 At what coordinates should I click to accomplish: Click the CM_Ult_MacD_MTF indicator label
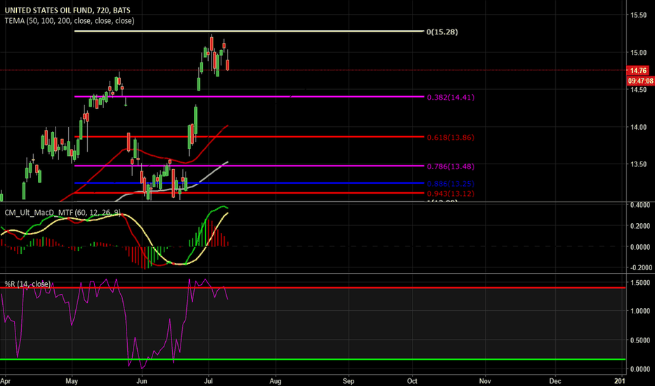click(x=63, y=213)
